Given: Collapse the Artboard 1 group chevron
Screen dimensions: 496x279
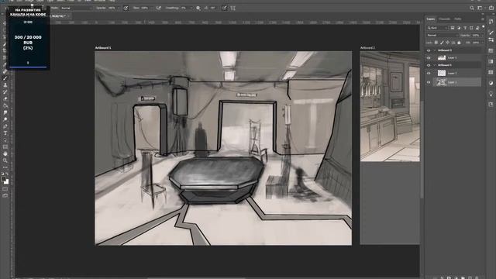Looking at the screenshot, I should [435, 65].
